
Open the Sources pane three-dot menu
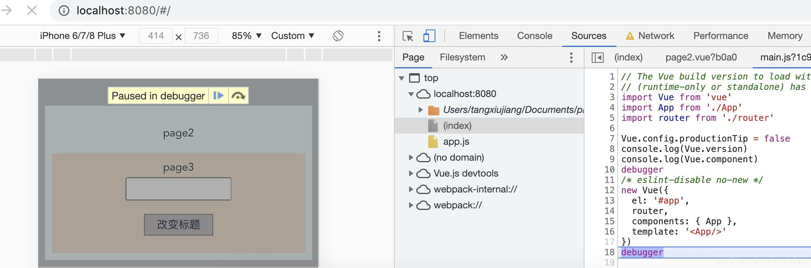pyautogui.click(x=571, y=58)
